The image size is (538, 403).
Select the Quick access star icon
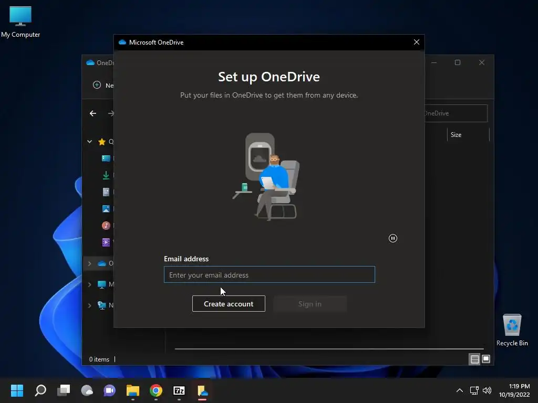click(x=102, y=142)
